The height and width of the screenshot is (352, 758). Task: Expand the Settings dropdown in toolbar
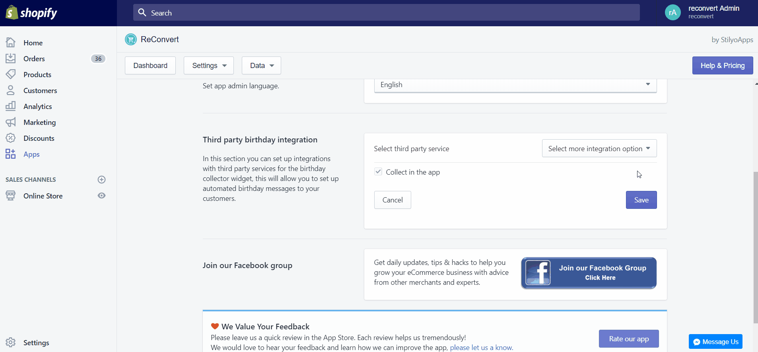coord(209,65)
